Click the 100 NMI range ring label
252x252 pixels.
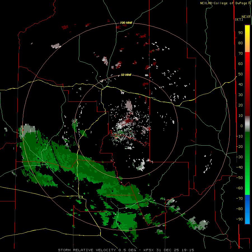tap(126, 23)
